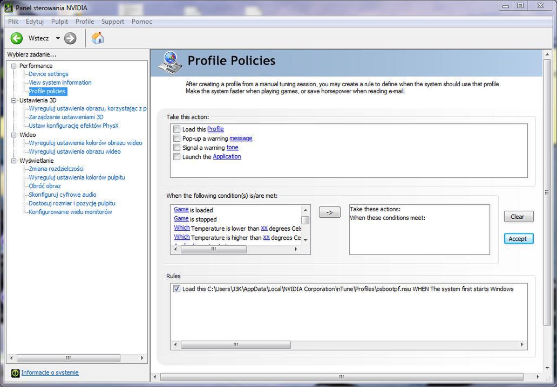Click the system information icon at bottom left

[15, 373]
